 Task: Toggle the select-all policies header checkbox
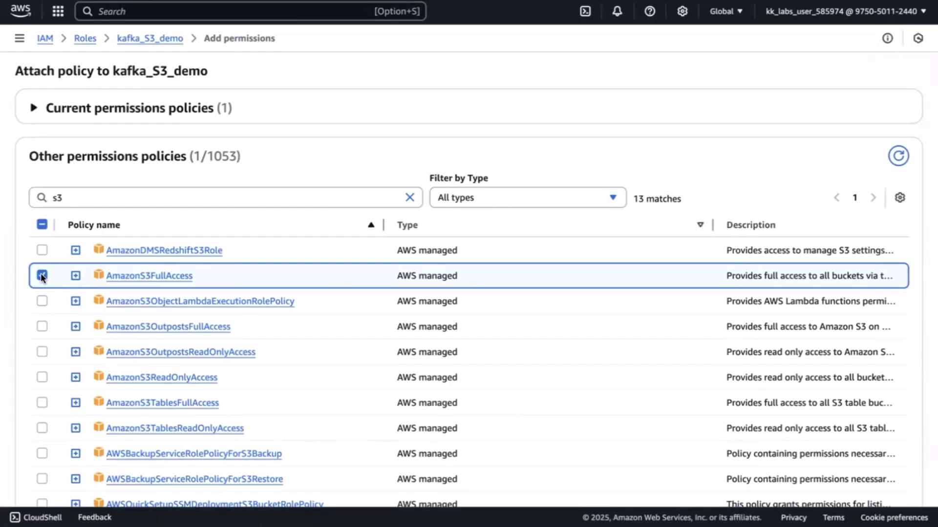pos(42,224)
